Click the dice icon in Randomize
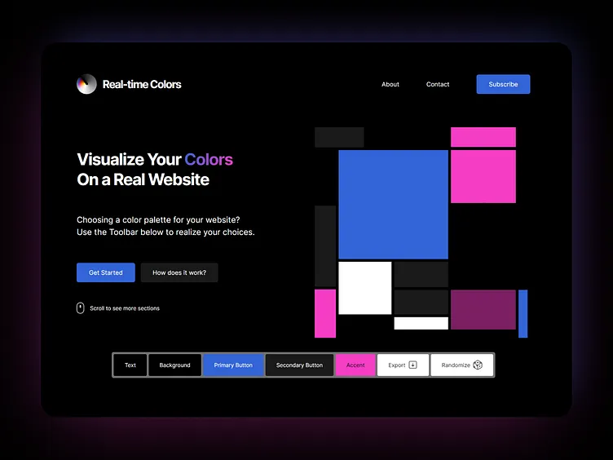The width and height of the screenshot is (613, 460). [x=478, y=365]
